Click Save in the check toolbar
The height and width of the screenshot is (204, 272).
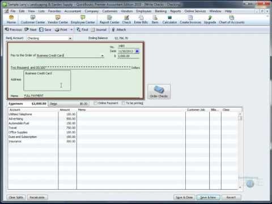point(45,29)
